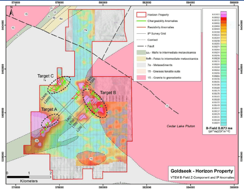244x190 pixels.
Task: Click the 584000 easting on the top axis
Action: 190,3
